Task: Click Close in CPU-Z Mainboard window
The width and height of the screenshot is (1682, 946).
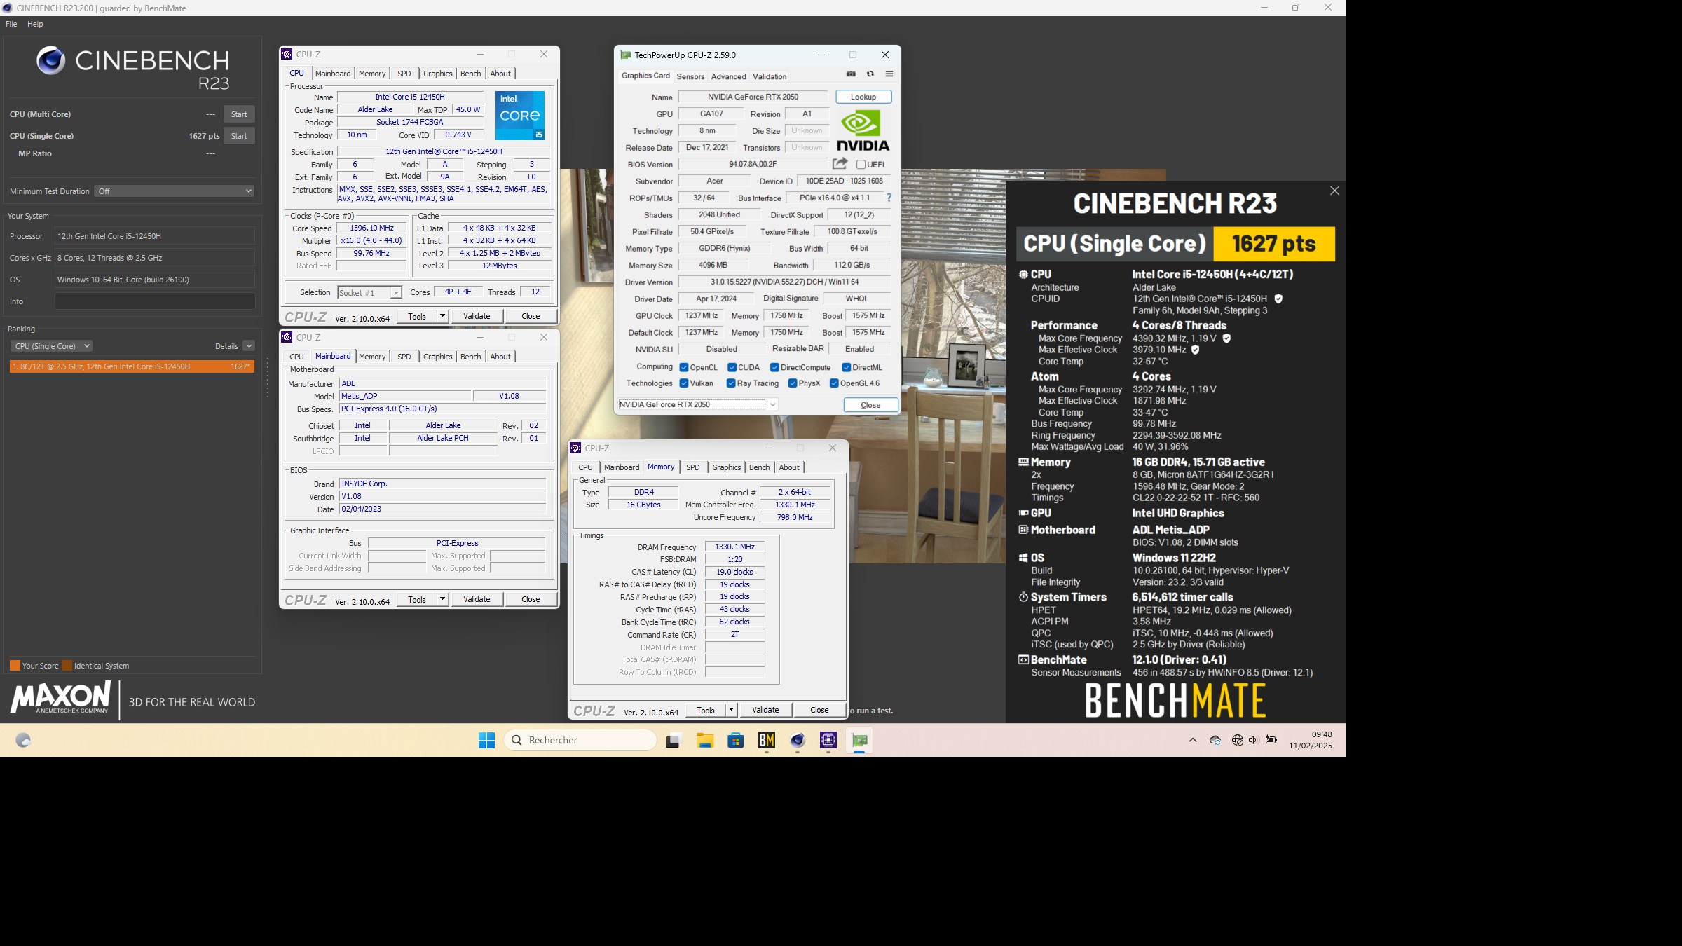Action: pos(531,599)
